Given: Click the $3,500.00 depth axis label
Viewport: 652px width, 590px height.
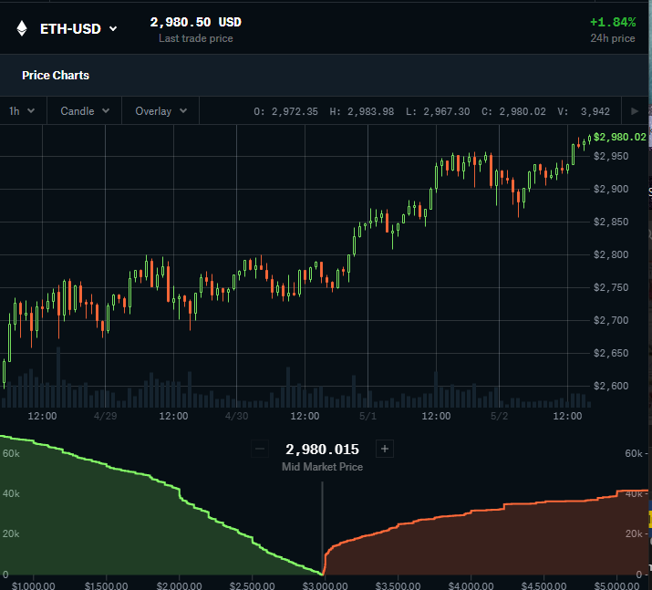Looking at the screenshot, I should (398, 585).
